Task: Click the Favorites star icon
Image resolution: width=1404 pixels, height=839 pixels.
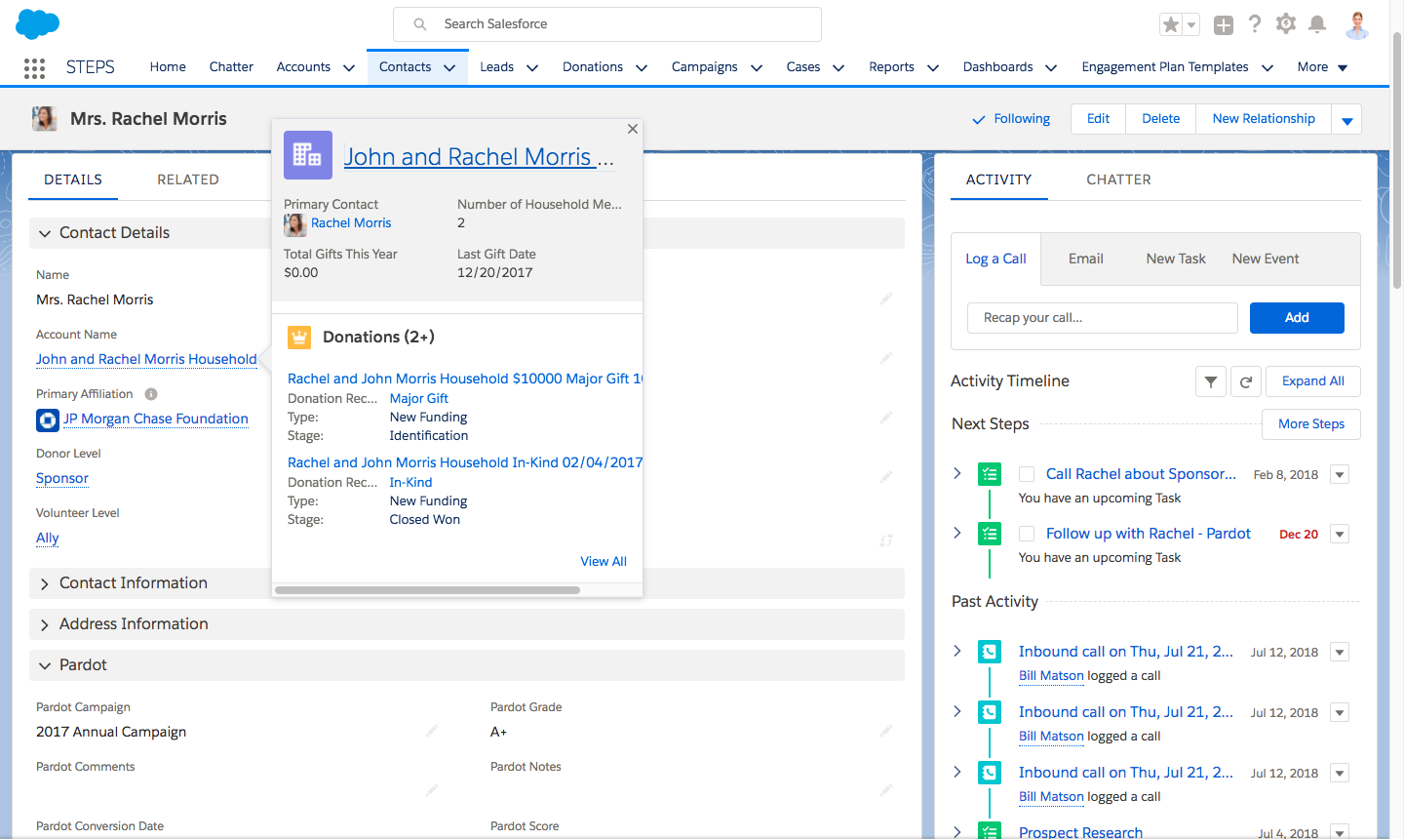Action: click(x=1171, y=24)
